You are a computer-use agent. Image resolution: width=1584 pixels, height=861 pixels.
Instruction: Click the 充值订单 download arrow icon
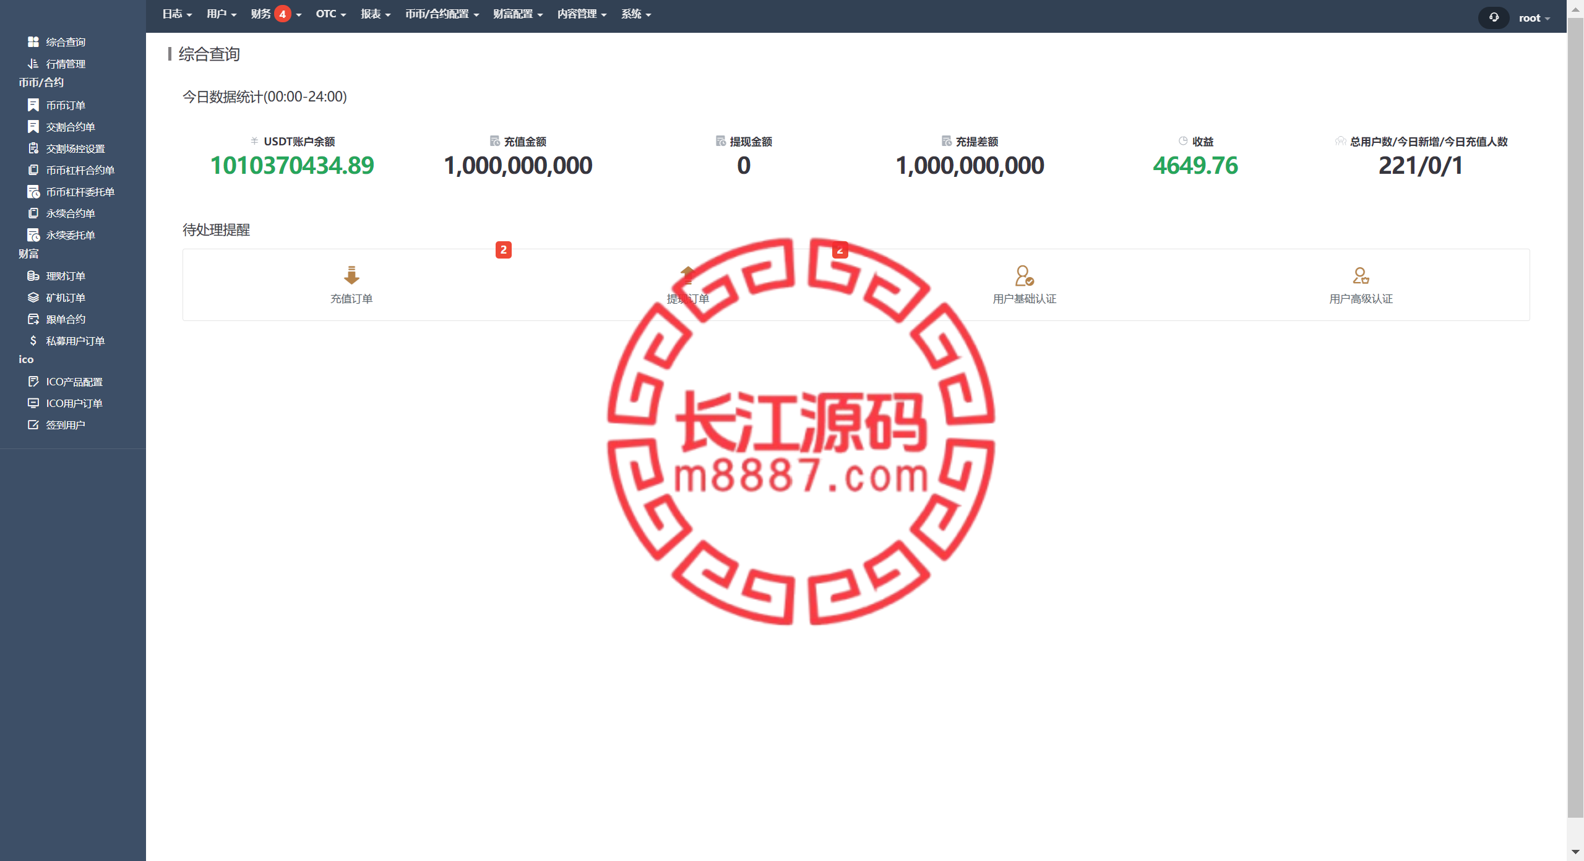(x=351, y=275)
